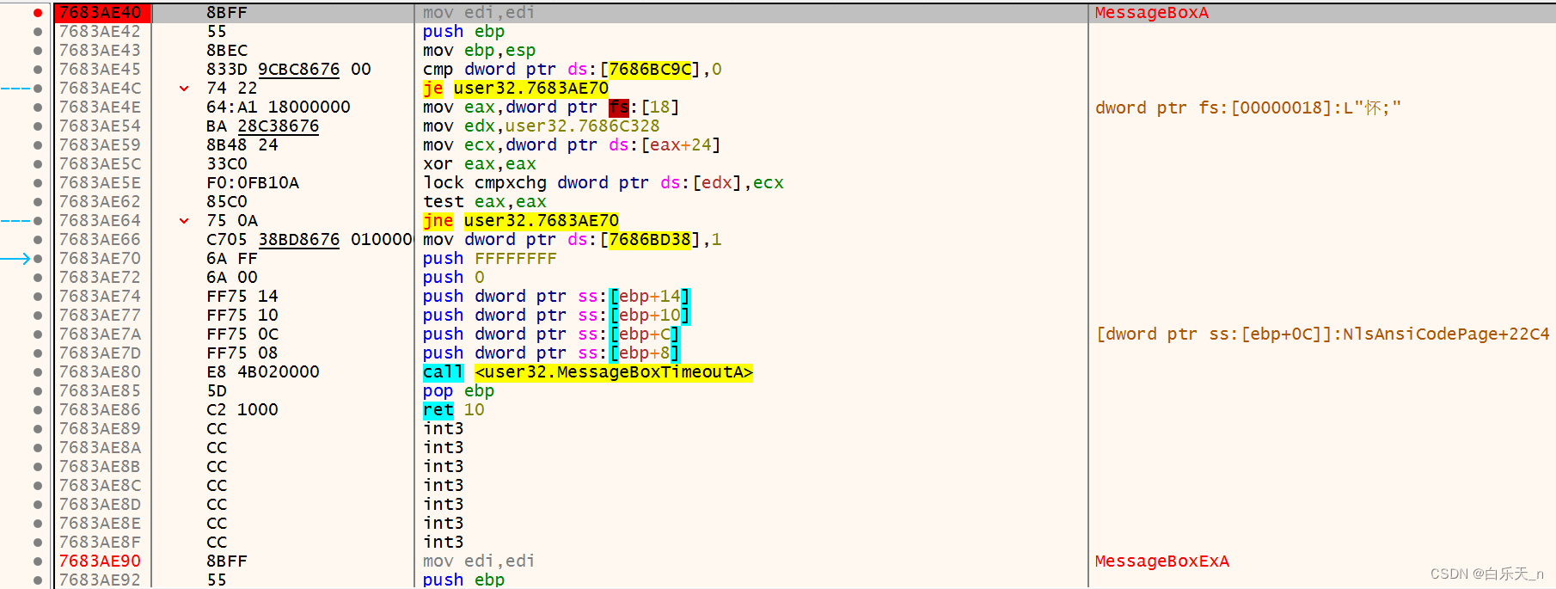Click the MessageBoxA comment label

1151,13
